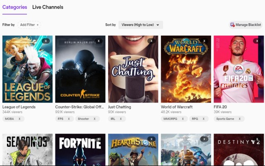Viewport: 265px width, 166px height.
Task: Open the Fortnite cover thumbnail
Action: (x=80, y=150)
